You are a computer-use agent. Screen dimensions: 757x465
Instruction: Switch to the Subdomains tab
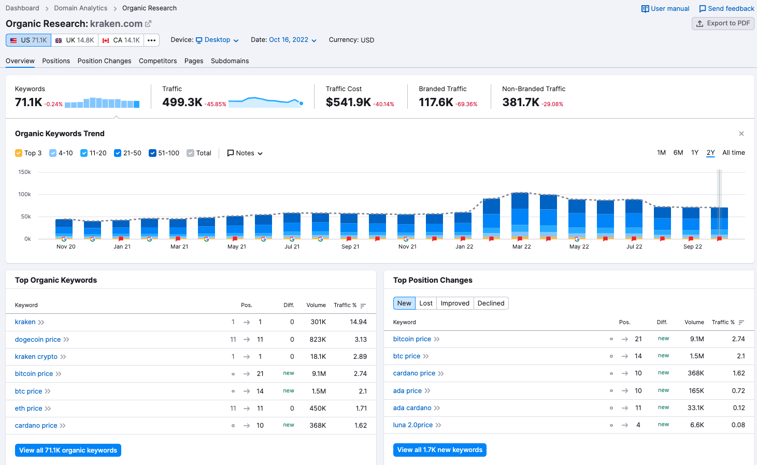(x=230, y=61)
